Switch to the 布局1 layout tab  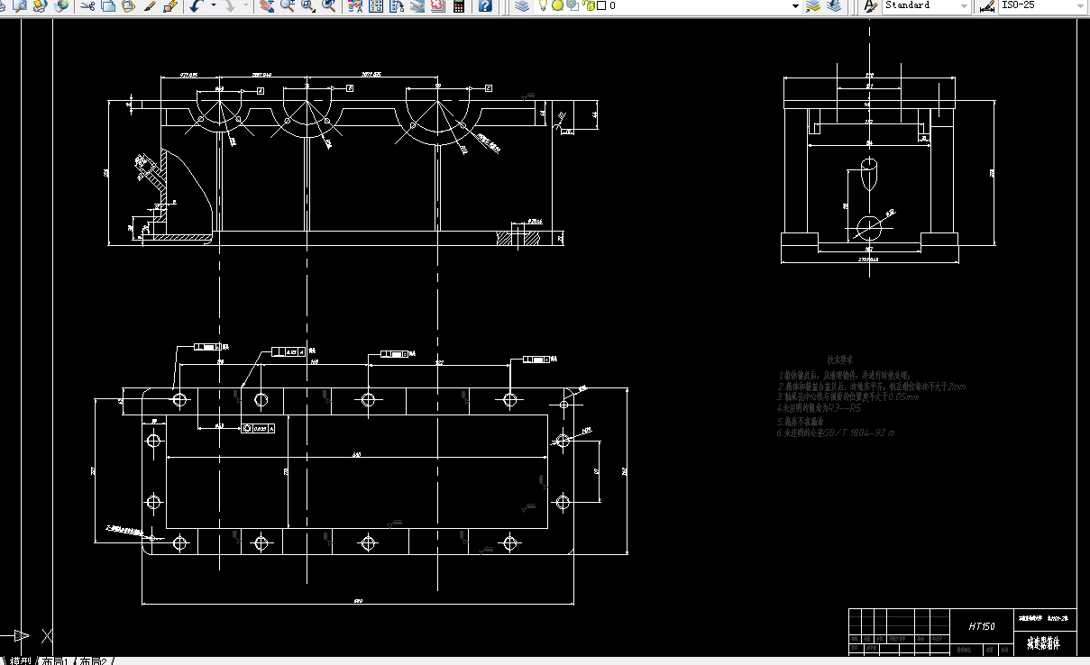point(56,660)
